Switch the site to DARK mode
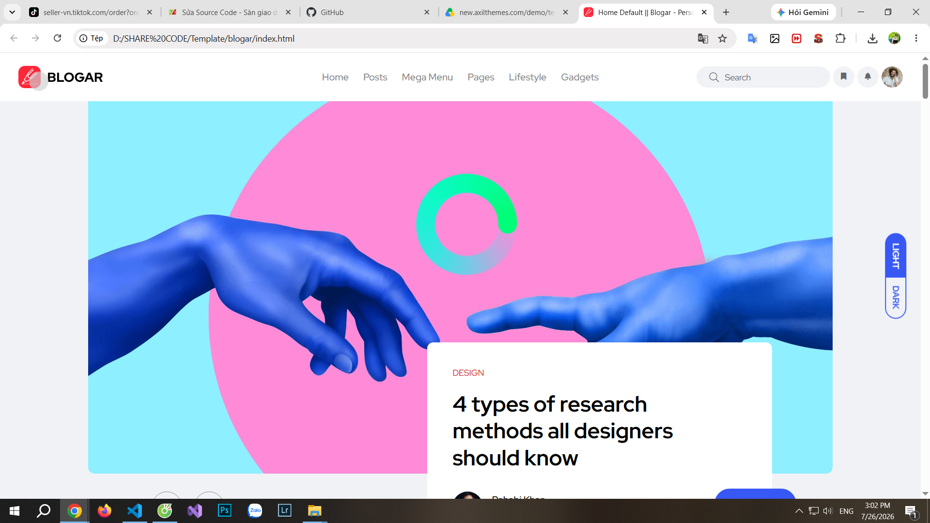Screen dimensions: 930x523 [x=896, y=297]
